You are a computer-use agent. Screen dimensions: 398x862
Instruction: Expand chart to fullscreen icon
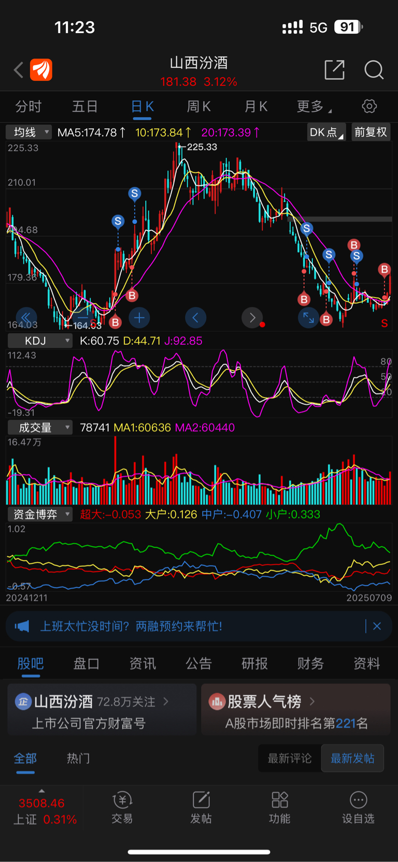(308, 317)
